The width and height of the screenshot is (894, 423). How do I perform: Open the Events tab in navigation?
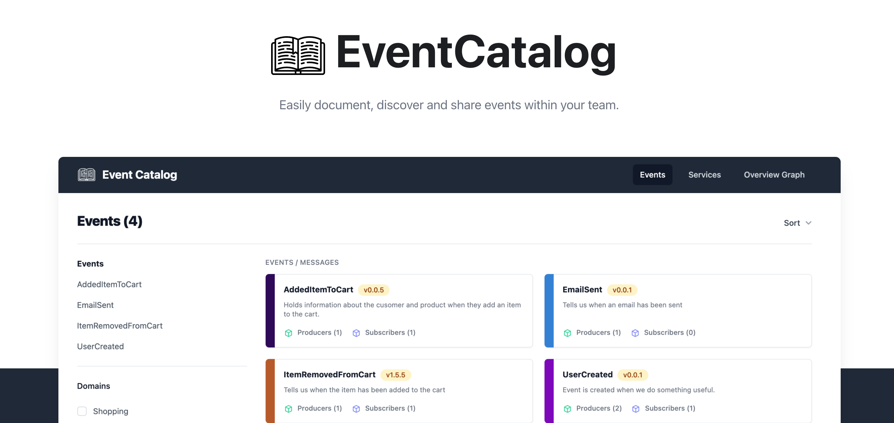pos(652,174)
